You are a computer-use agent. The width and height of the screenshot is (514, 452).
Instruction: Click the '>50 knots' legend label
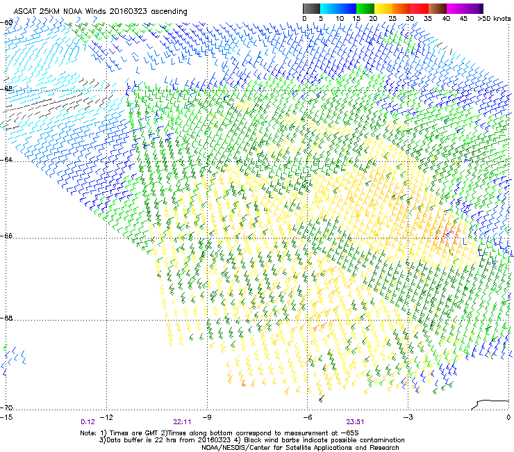coord(494,19)
